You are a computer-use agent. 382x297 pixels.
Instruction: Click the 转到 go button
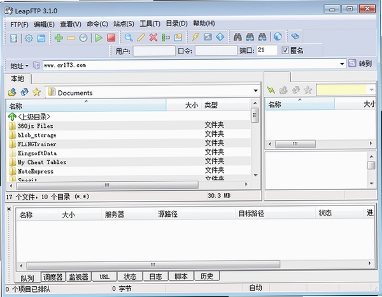pos(360,64)
